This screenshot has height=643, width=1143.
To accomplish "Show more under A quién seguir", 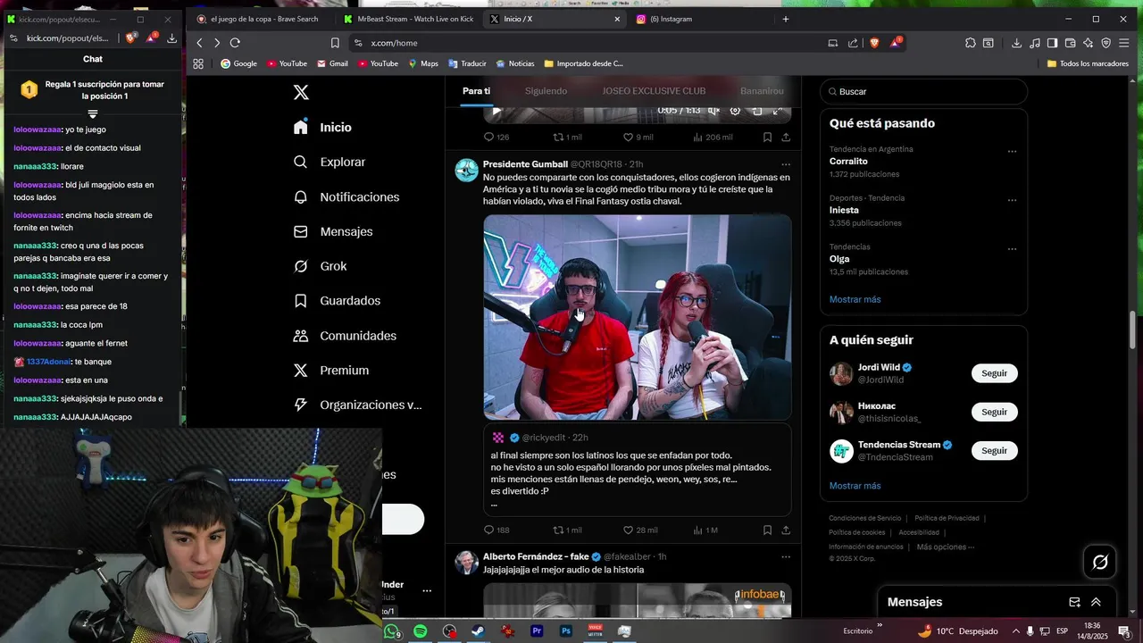I will click(855, 486).
